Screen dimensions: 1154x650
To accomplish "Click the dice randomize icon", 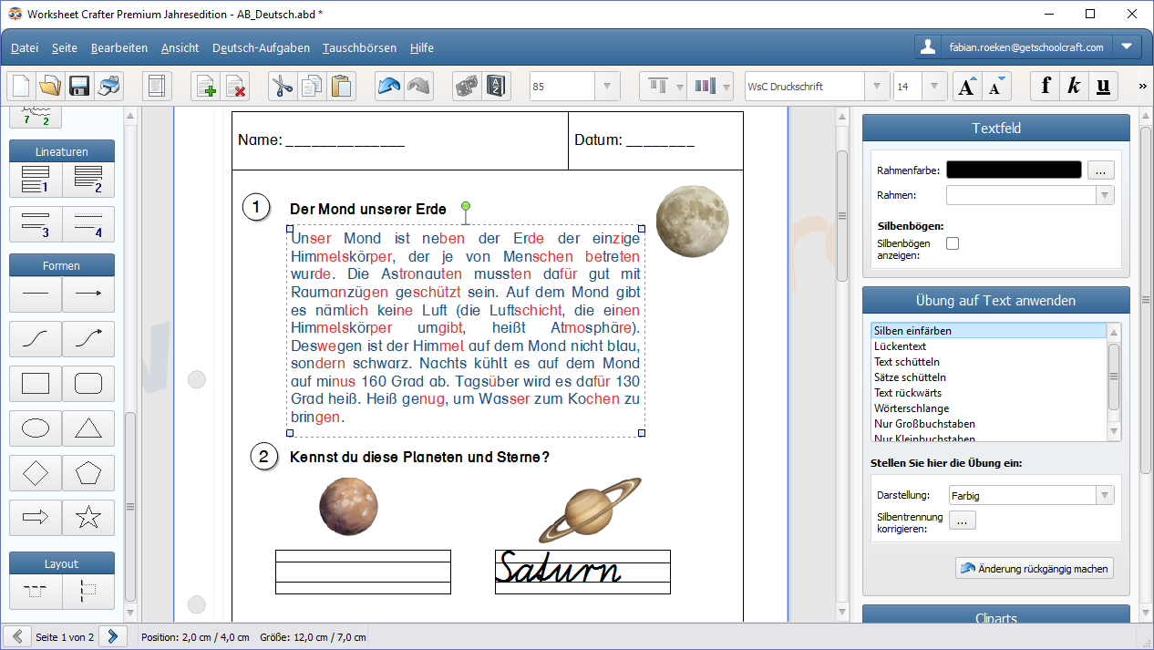I will pyautogui.click(x=467, y=87).
